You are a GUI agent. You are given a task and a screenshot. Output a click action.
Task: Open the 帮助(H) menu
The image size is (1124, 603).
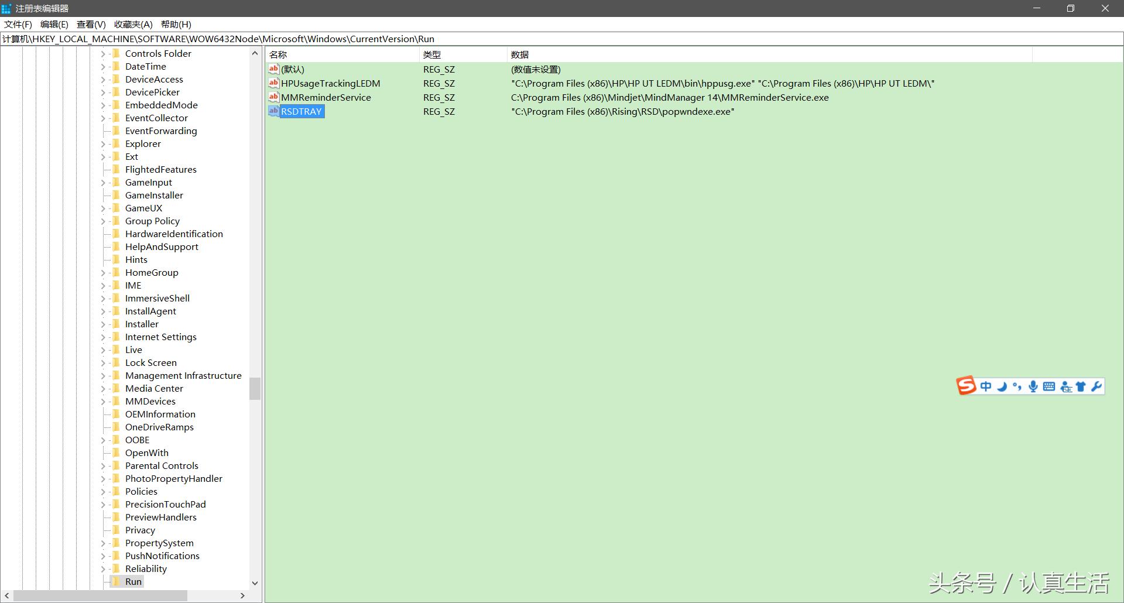tap(176, 24)
